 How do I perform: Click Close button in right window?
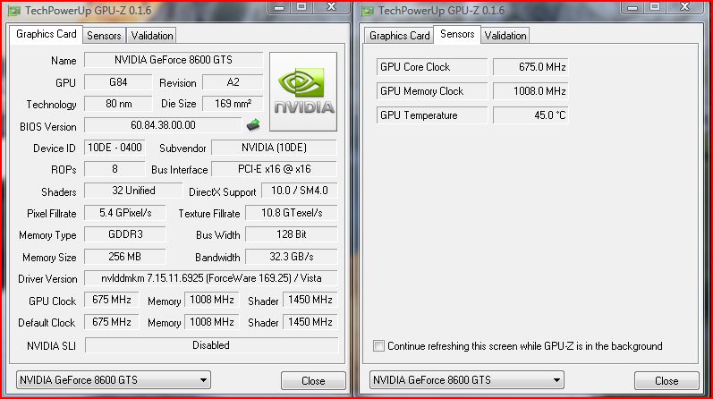click(x=666, y=381)
